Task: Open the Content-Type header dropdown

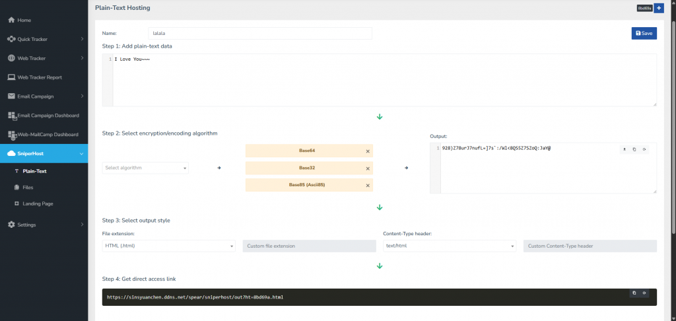Action: tap(449, 246)
